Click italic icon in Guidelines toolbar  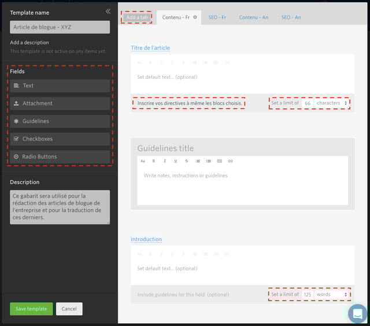point(165,161)
